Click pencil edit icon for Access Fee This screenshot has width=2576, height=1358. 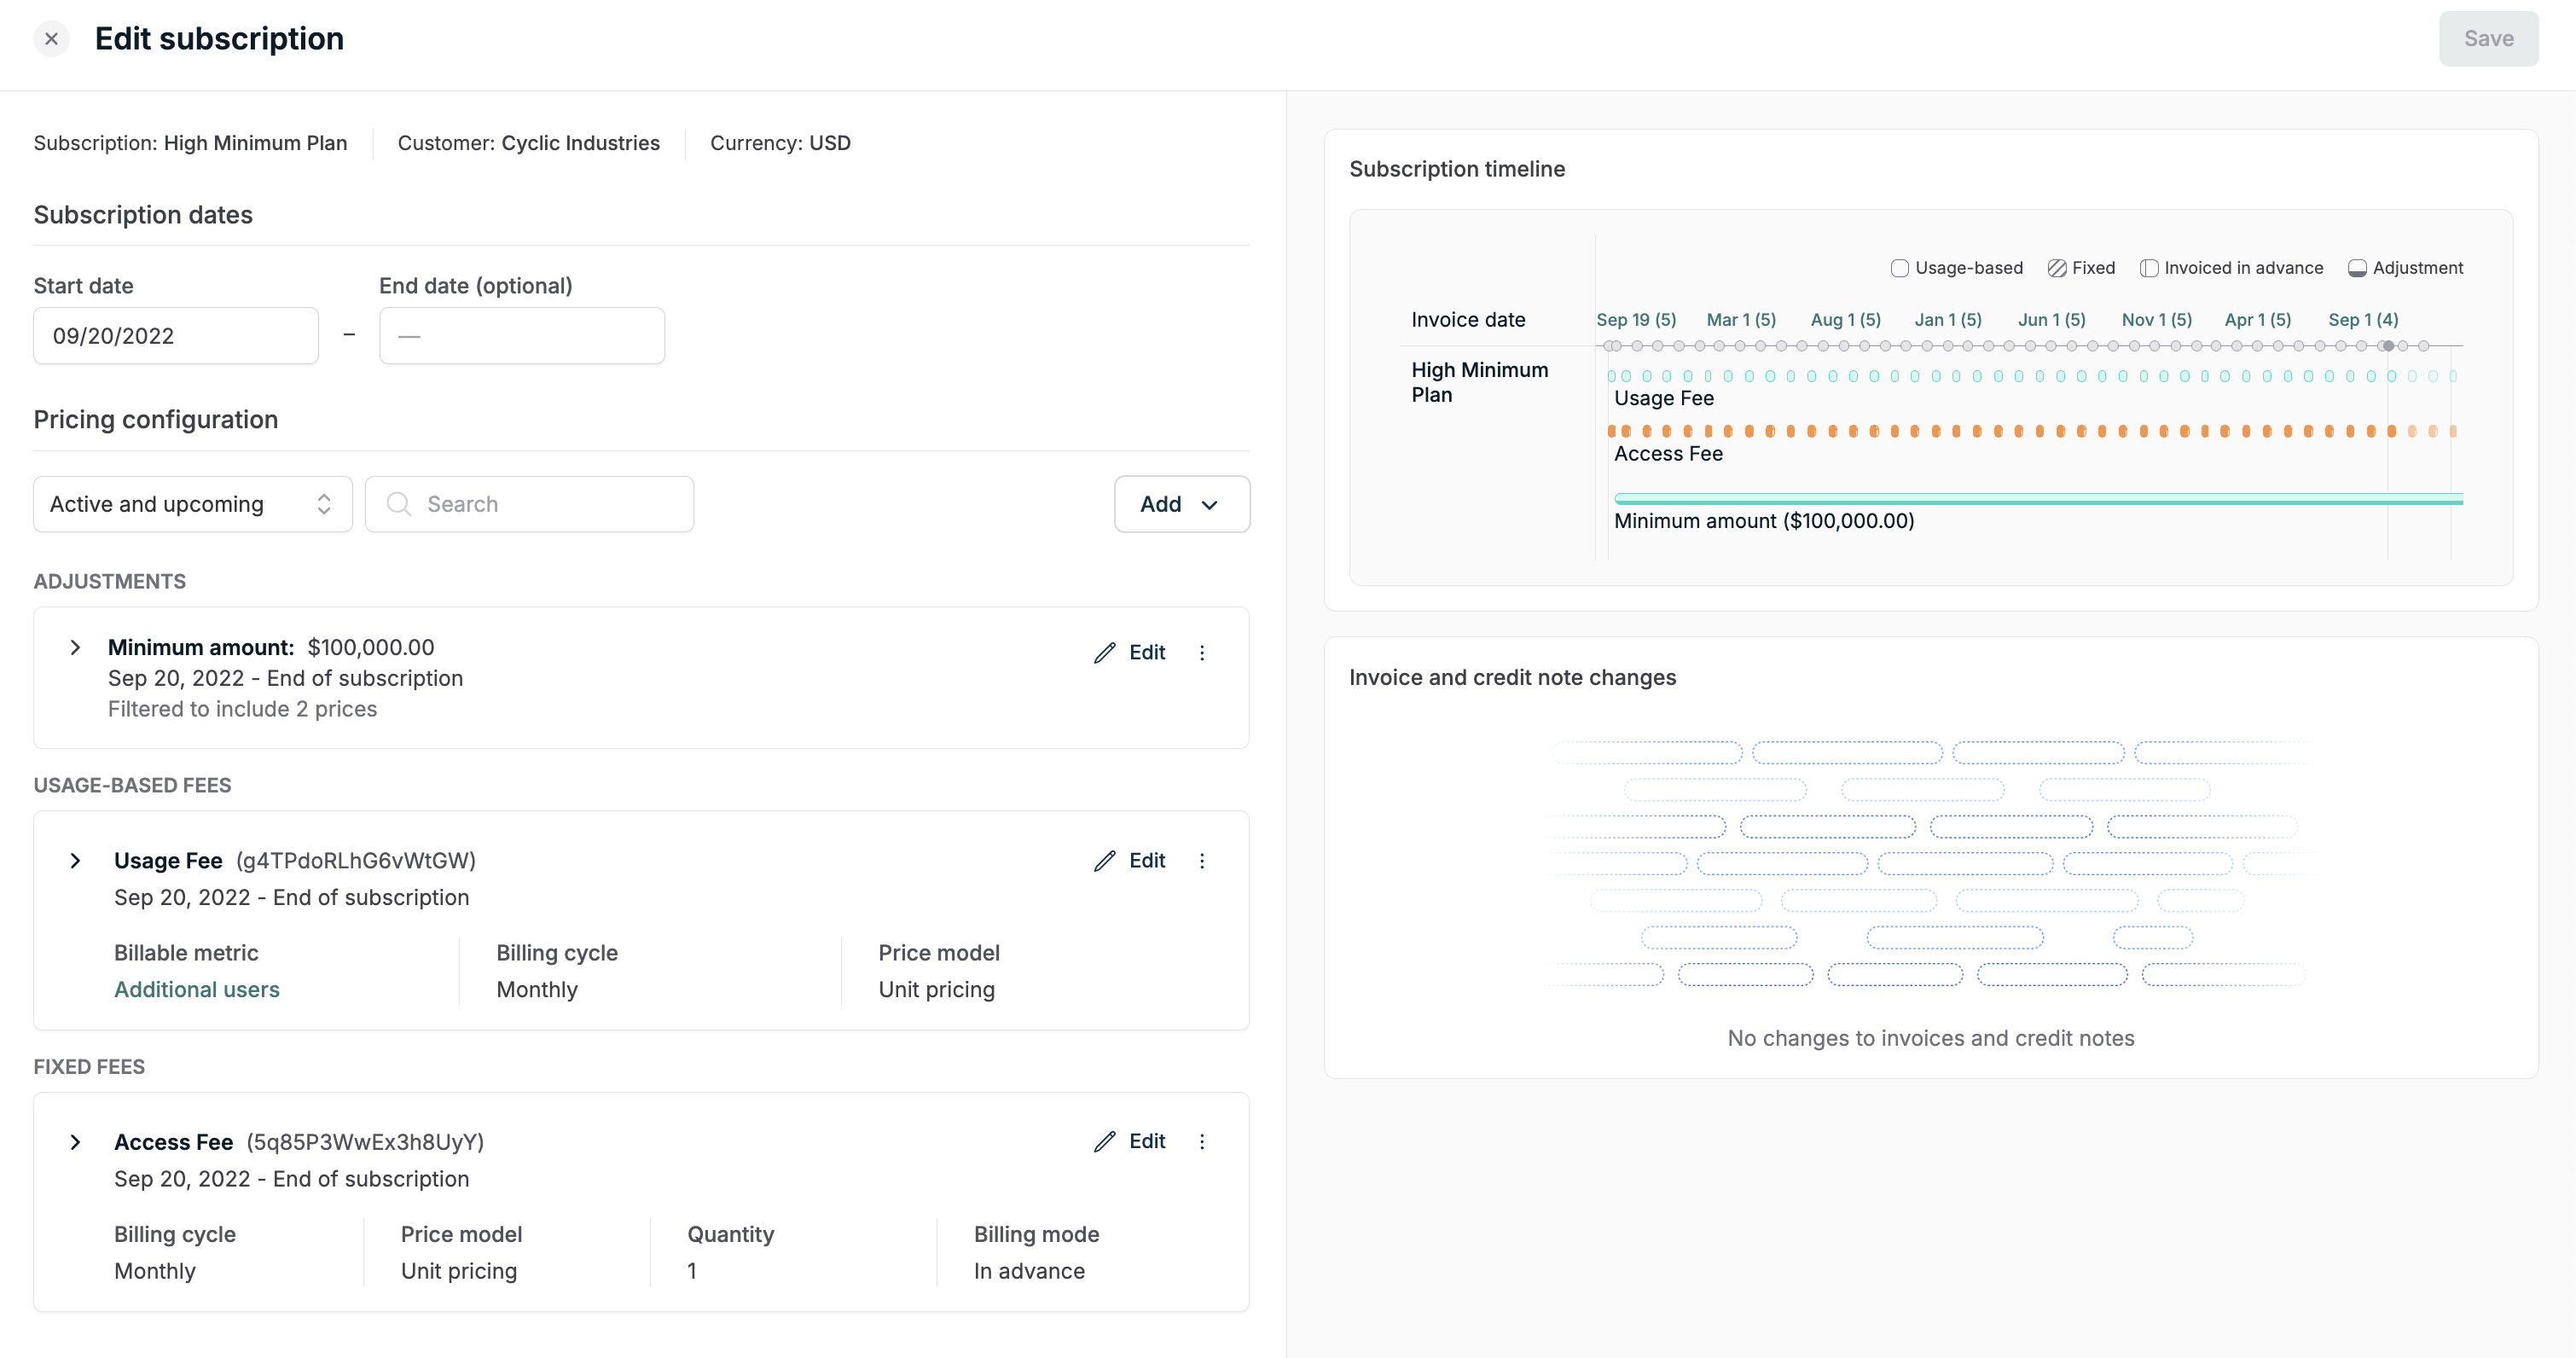click(x=1104, y=1142)
